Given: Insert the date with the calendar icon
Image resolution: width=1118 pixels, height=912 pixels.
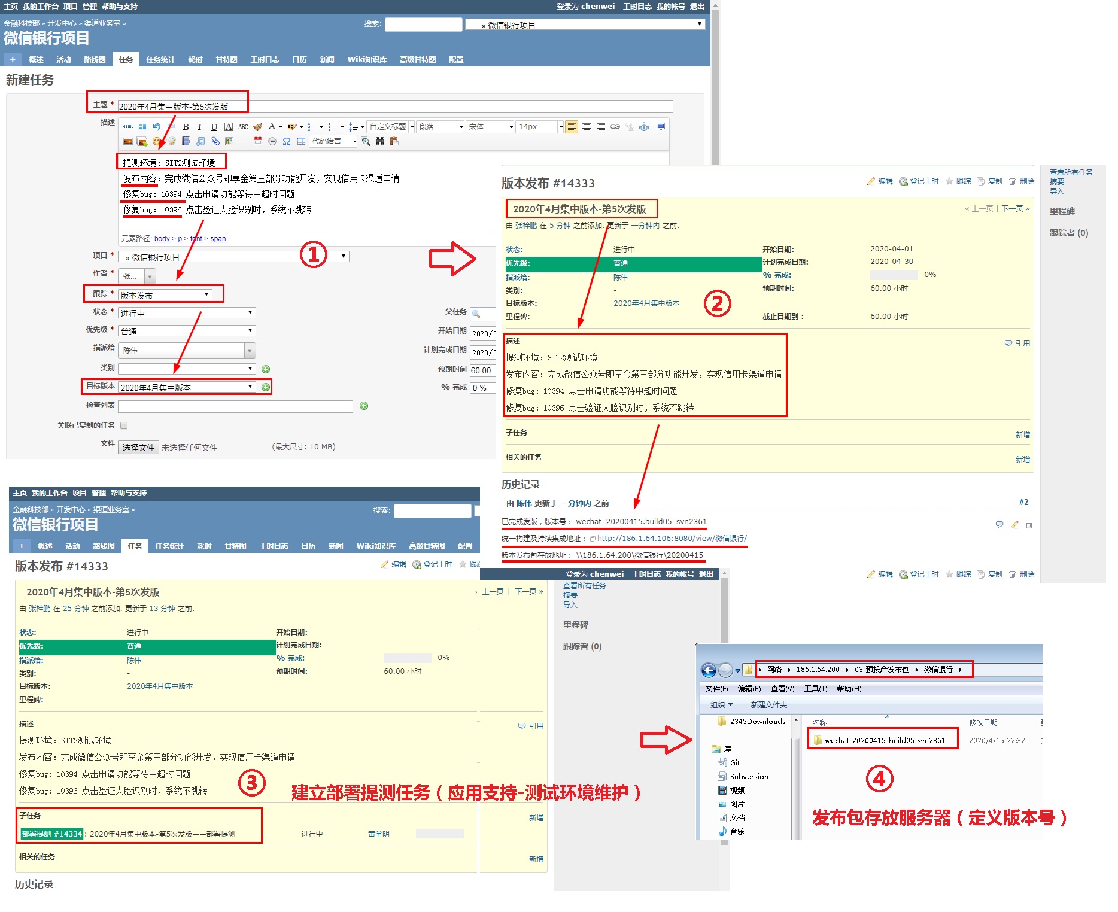Looking at the screenshot, I should click(x=258, y=141).
